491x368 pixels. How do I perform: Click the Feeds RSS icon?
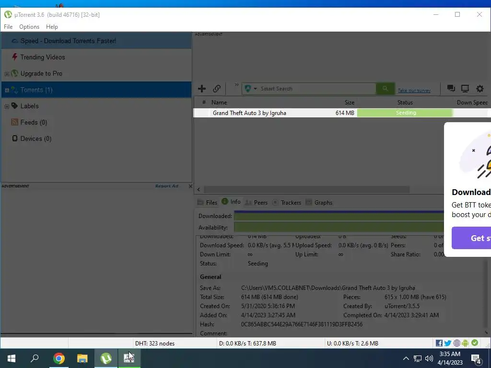[x=14, y=122]
